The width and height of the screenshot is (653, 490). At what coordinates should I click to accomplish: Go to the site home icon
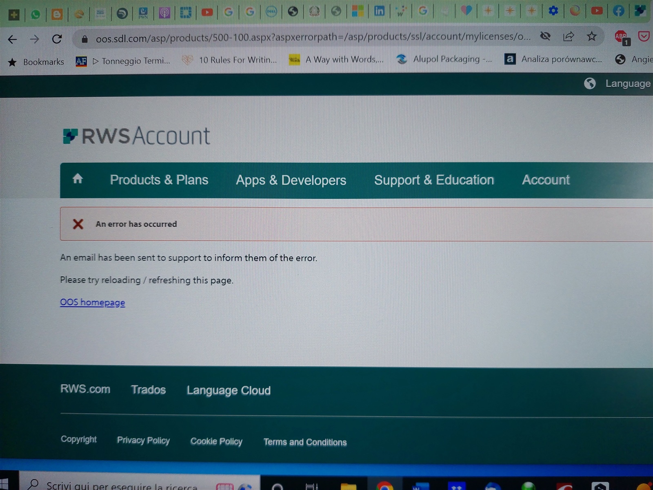tap(78, 179)
